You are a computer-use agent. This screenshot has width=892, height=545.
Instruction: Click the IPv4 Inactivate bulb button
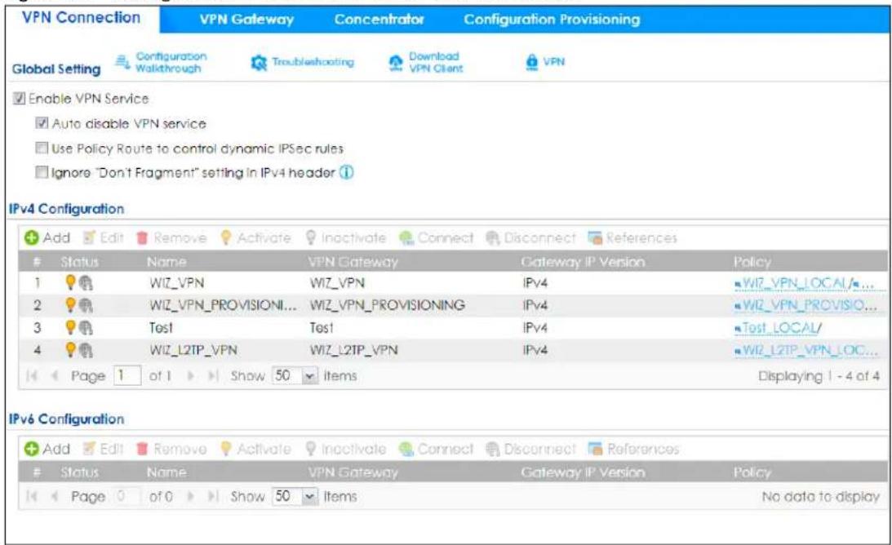pos(345,237)
